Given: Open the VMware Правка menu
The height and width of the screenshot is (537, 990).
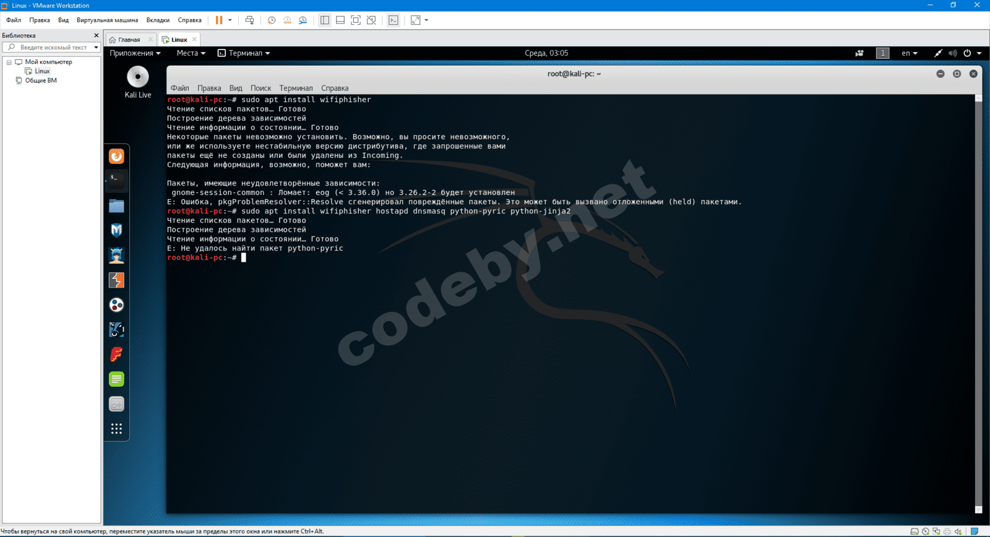Looking at the screenshot, I should pyautogui.click(x=40, y=20).
